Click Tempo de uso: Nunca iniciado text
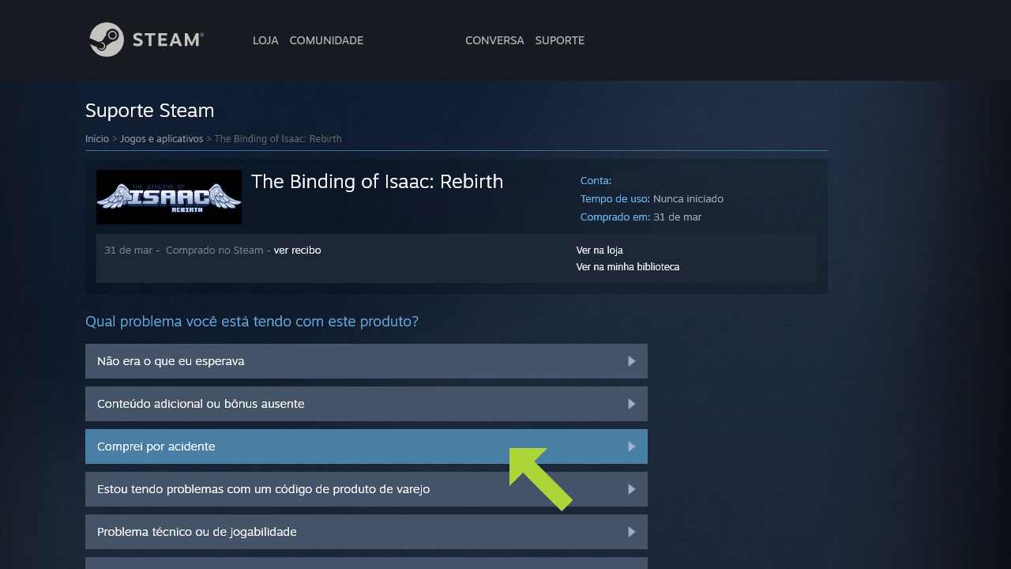 (x=652, y=198)
